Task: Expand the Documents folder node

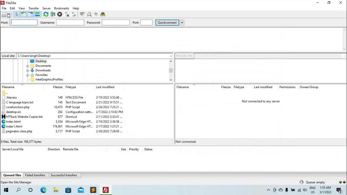Action: (28, 66)
